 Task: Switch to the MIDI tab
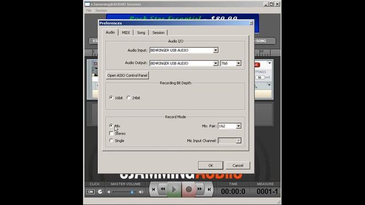[x=125, y=32]
